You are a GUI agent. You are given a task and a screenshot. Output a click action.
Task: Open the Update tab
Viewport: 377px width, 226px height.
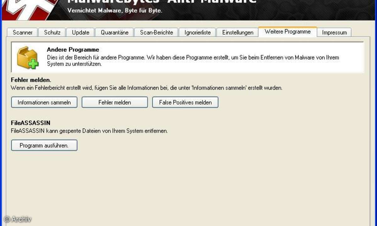80,33
